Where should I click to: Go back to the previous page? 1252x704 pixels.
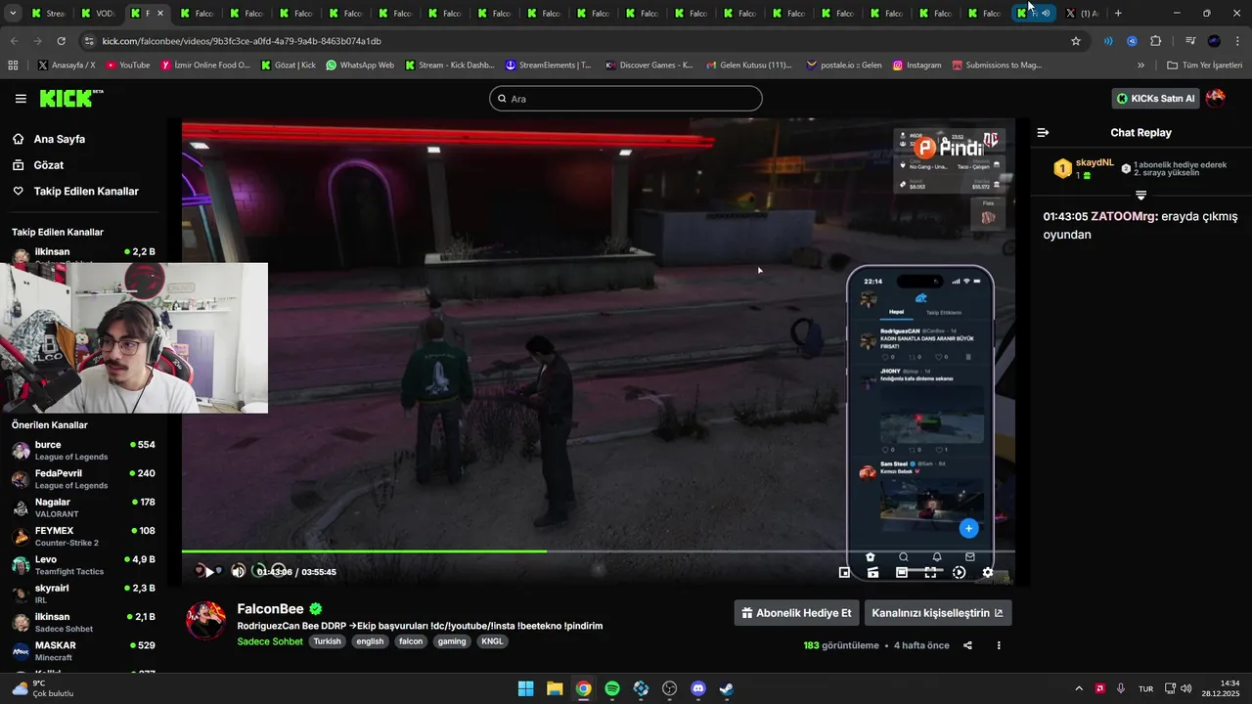pyautogui.click(x=14, y=41)
